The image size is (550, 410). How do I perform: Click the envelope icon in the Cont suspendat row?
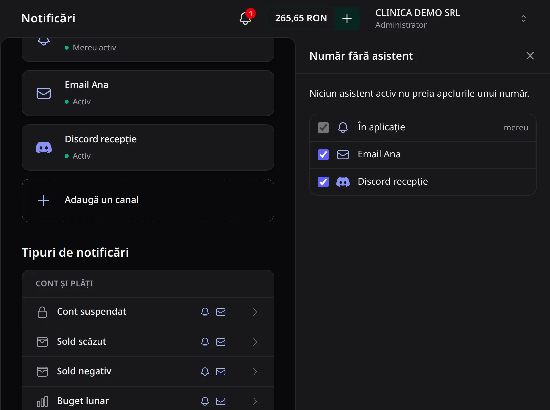pos(221,312)
